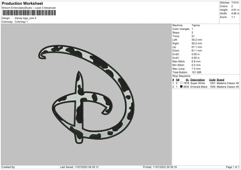
Task: Click the 'Stop Sequence:' label
Action: [182, 76]
